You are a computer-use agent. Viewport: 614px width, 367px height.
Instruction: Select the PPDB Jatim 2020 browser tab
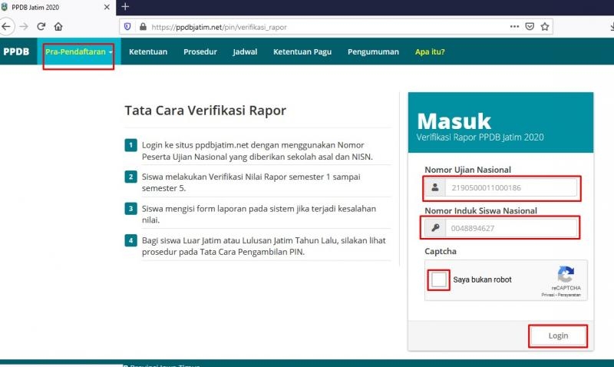[57, 8]
